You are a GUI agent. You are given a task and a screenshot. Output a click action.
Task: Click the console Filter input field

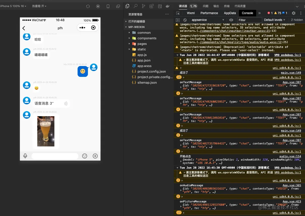click(250, 20)
